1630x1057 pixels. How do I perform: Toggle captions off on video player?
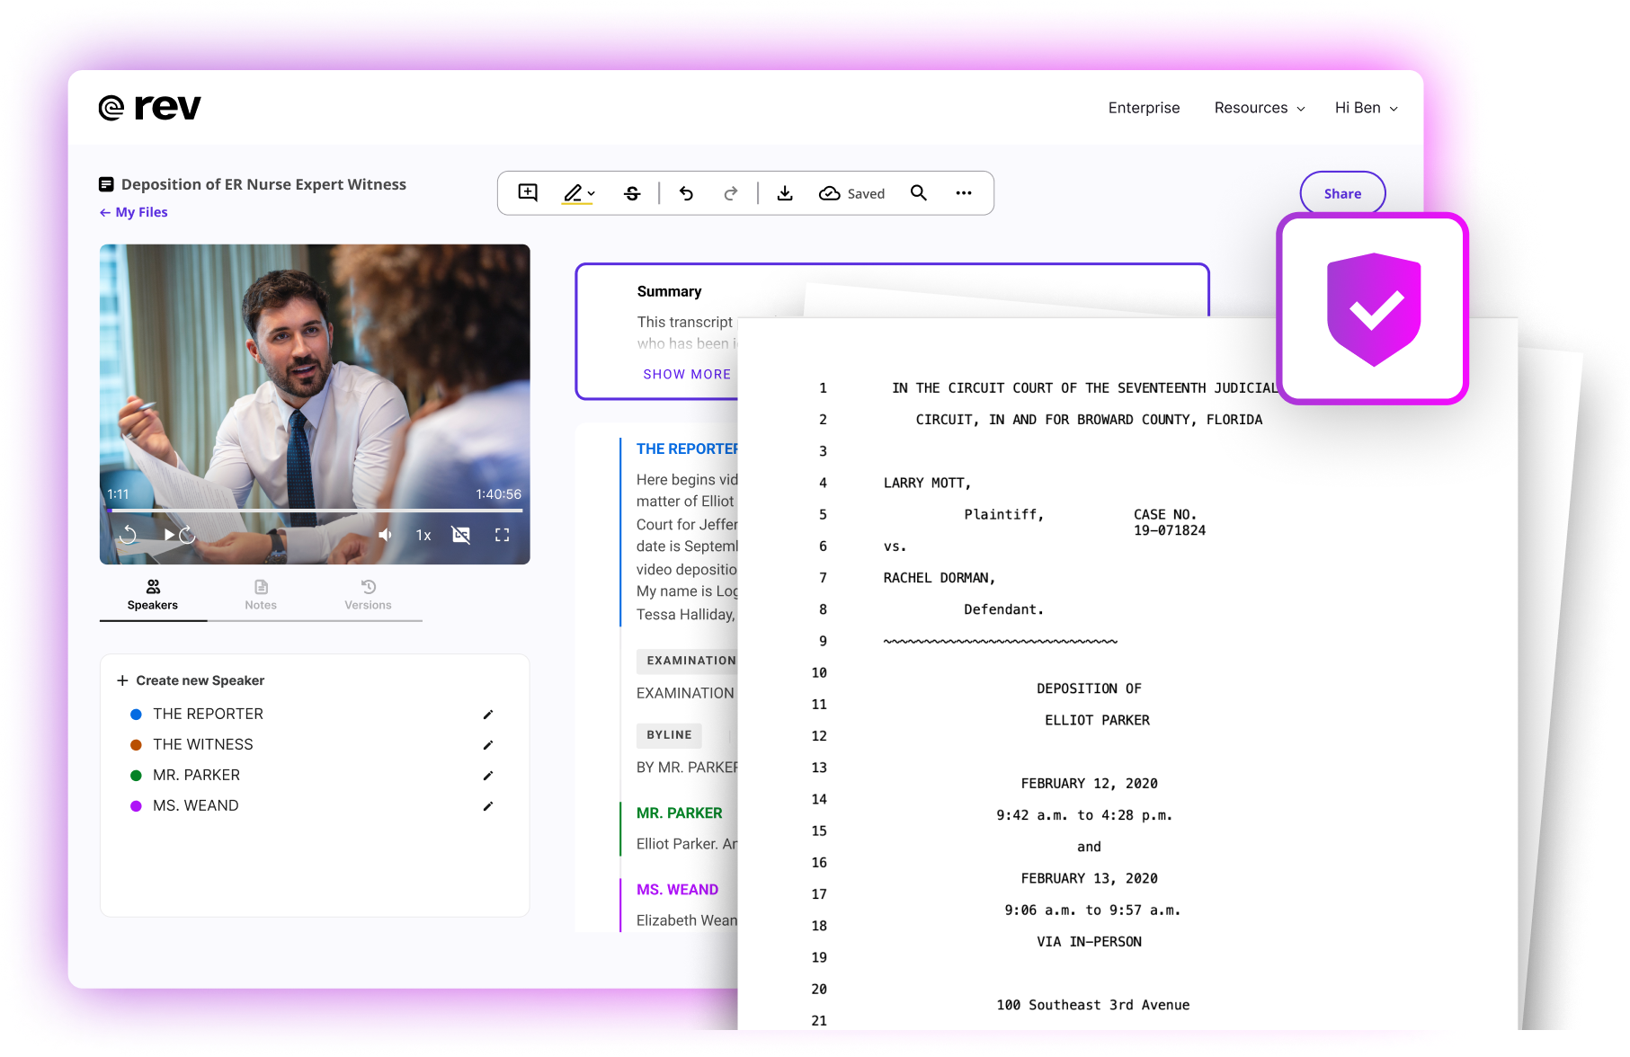(x=461, y=535)
